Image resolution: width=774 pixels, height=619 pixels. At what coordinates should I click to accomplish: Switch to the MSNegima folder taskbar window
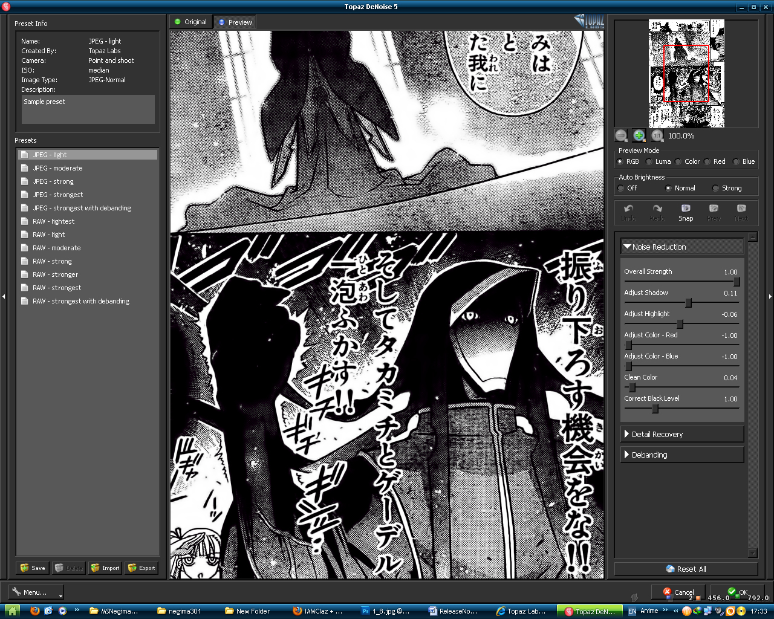pyautogui.click(x=114, y=611)
